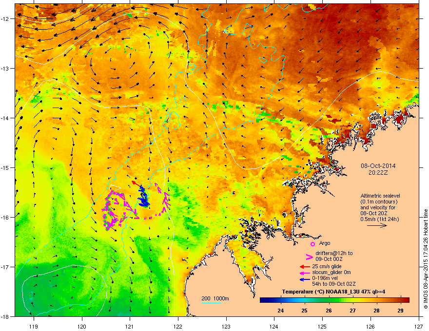Image resolution: width=429 pixels, height=331 pixels.
Task: Click the '0-196m vel' legend label
Action: click(x=325, y=278)
